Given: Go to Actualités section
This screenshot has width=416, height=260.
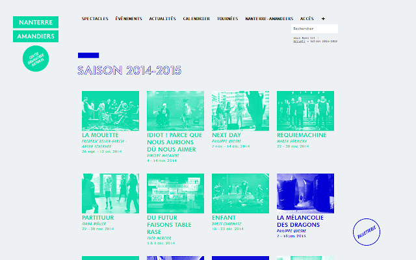Looking at the screenshot, I should pyautogui.click(x=162, y=19).
